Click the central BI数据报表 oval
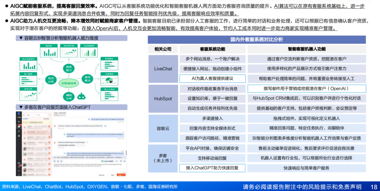Image resolution: width=380 pixels, height=191 pixels. (x=69, y=83)
